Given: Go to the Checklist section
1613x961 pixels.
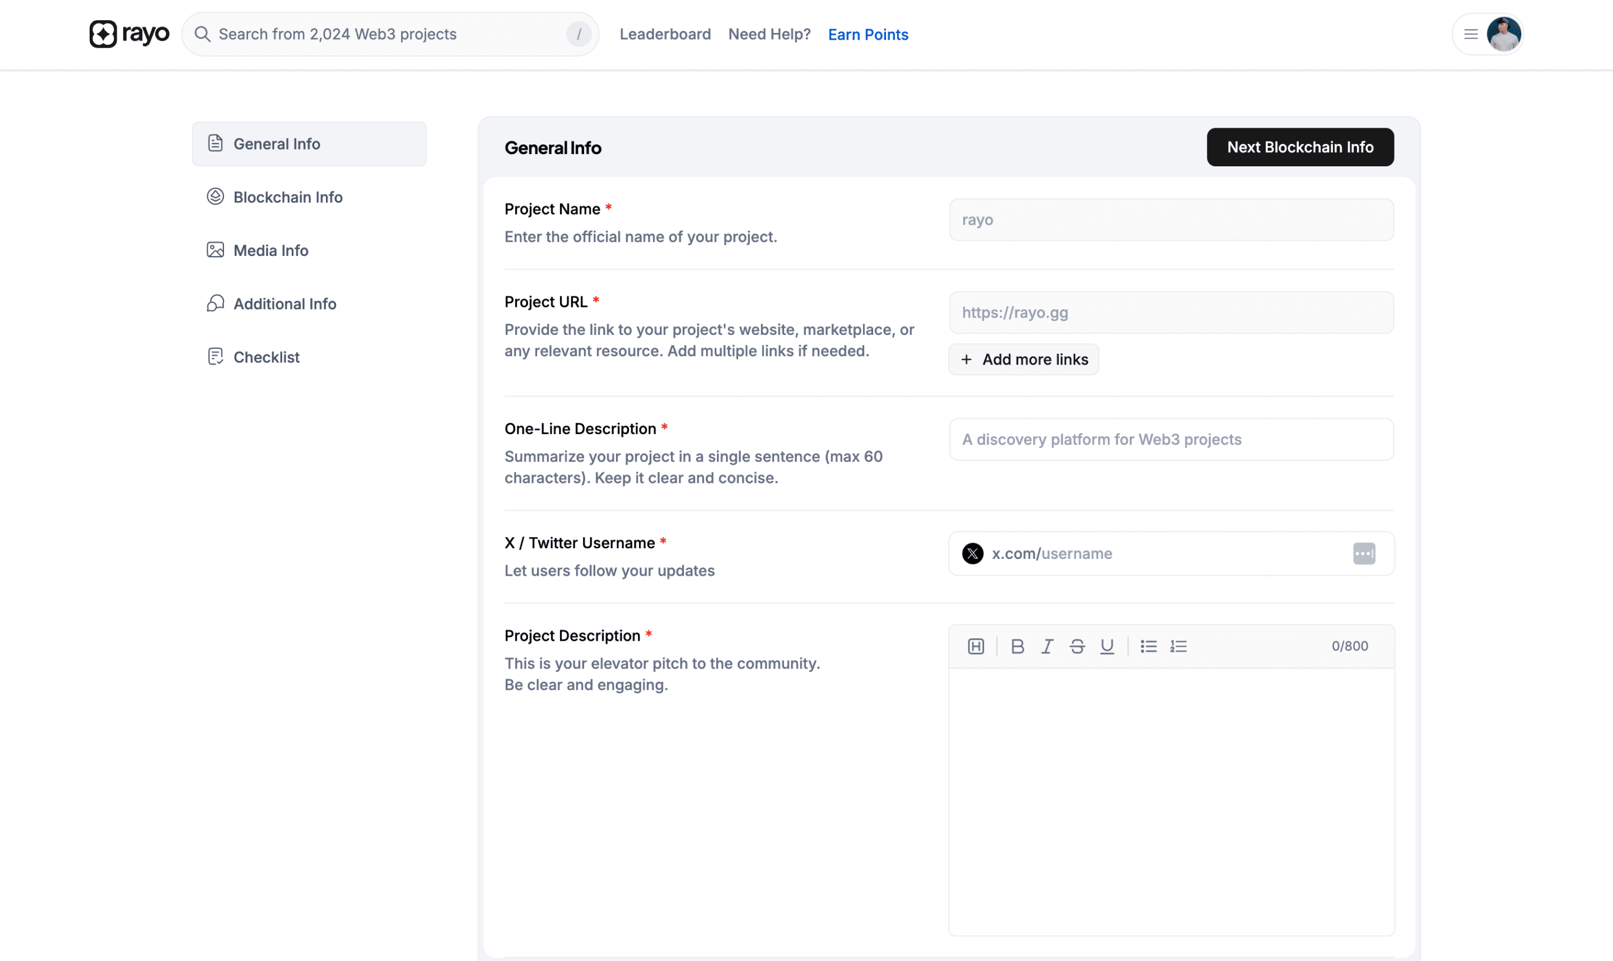Looking at the screenshot, I should point(266,357).
